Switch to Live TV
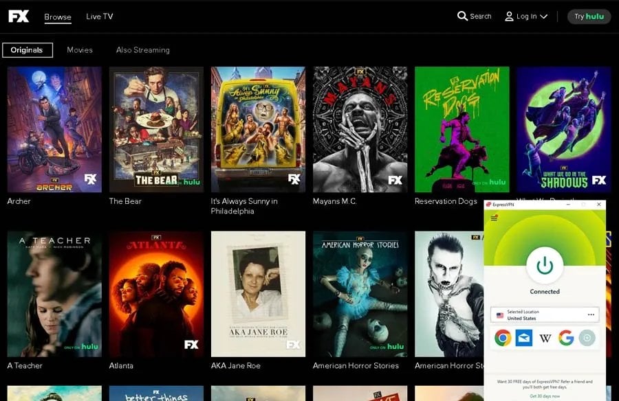Screen dimensions: 619x401 click(100, 16)
